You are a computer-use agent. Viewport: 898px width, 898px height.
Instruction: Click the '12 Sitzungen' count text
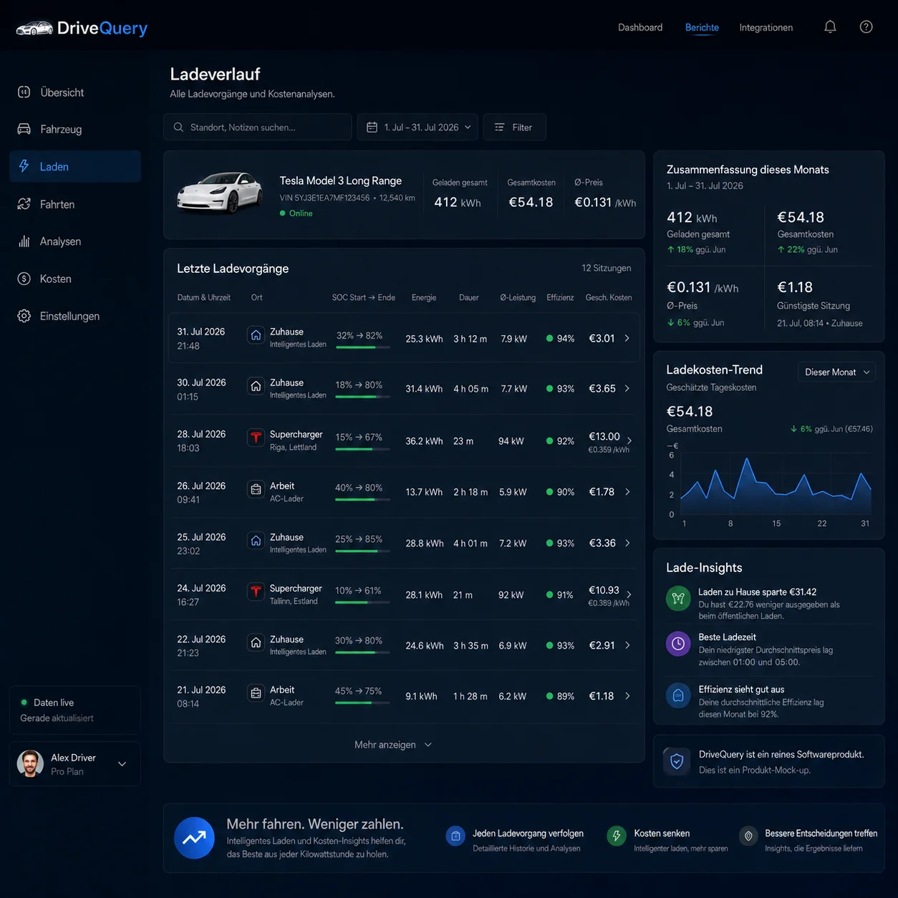607,268
